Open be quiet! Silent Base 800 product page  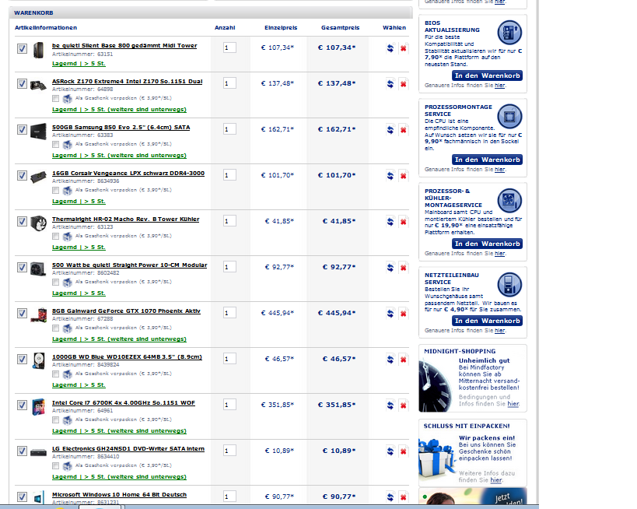click(124, 46)
